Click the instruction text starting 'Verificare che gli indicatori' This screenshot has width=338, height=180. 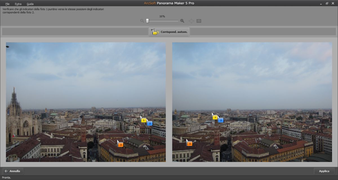point(53,11)
